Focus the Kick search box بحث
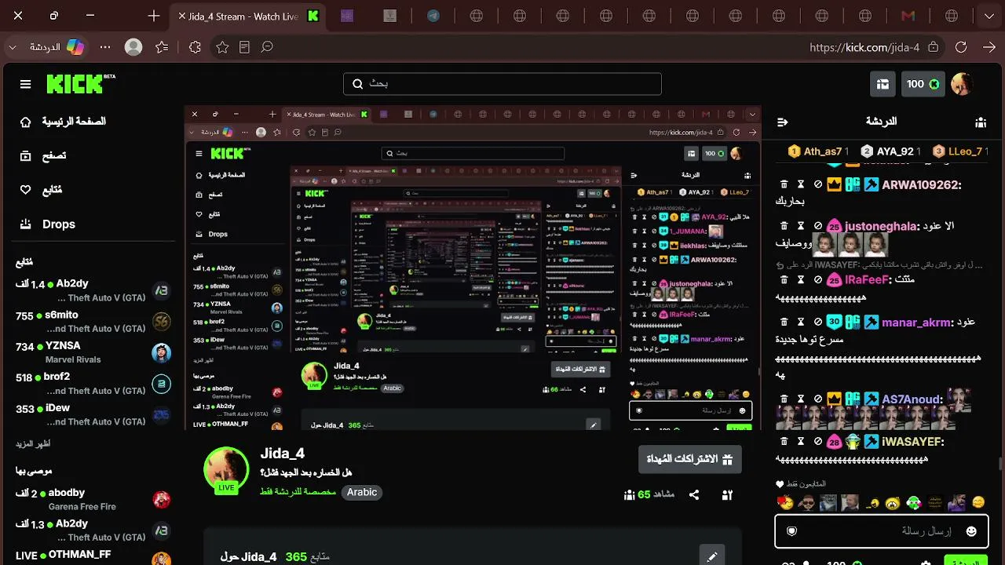1005x565 pixels. [502, 84]
